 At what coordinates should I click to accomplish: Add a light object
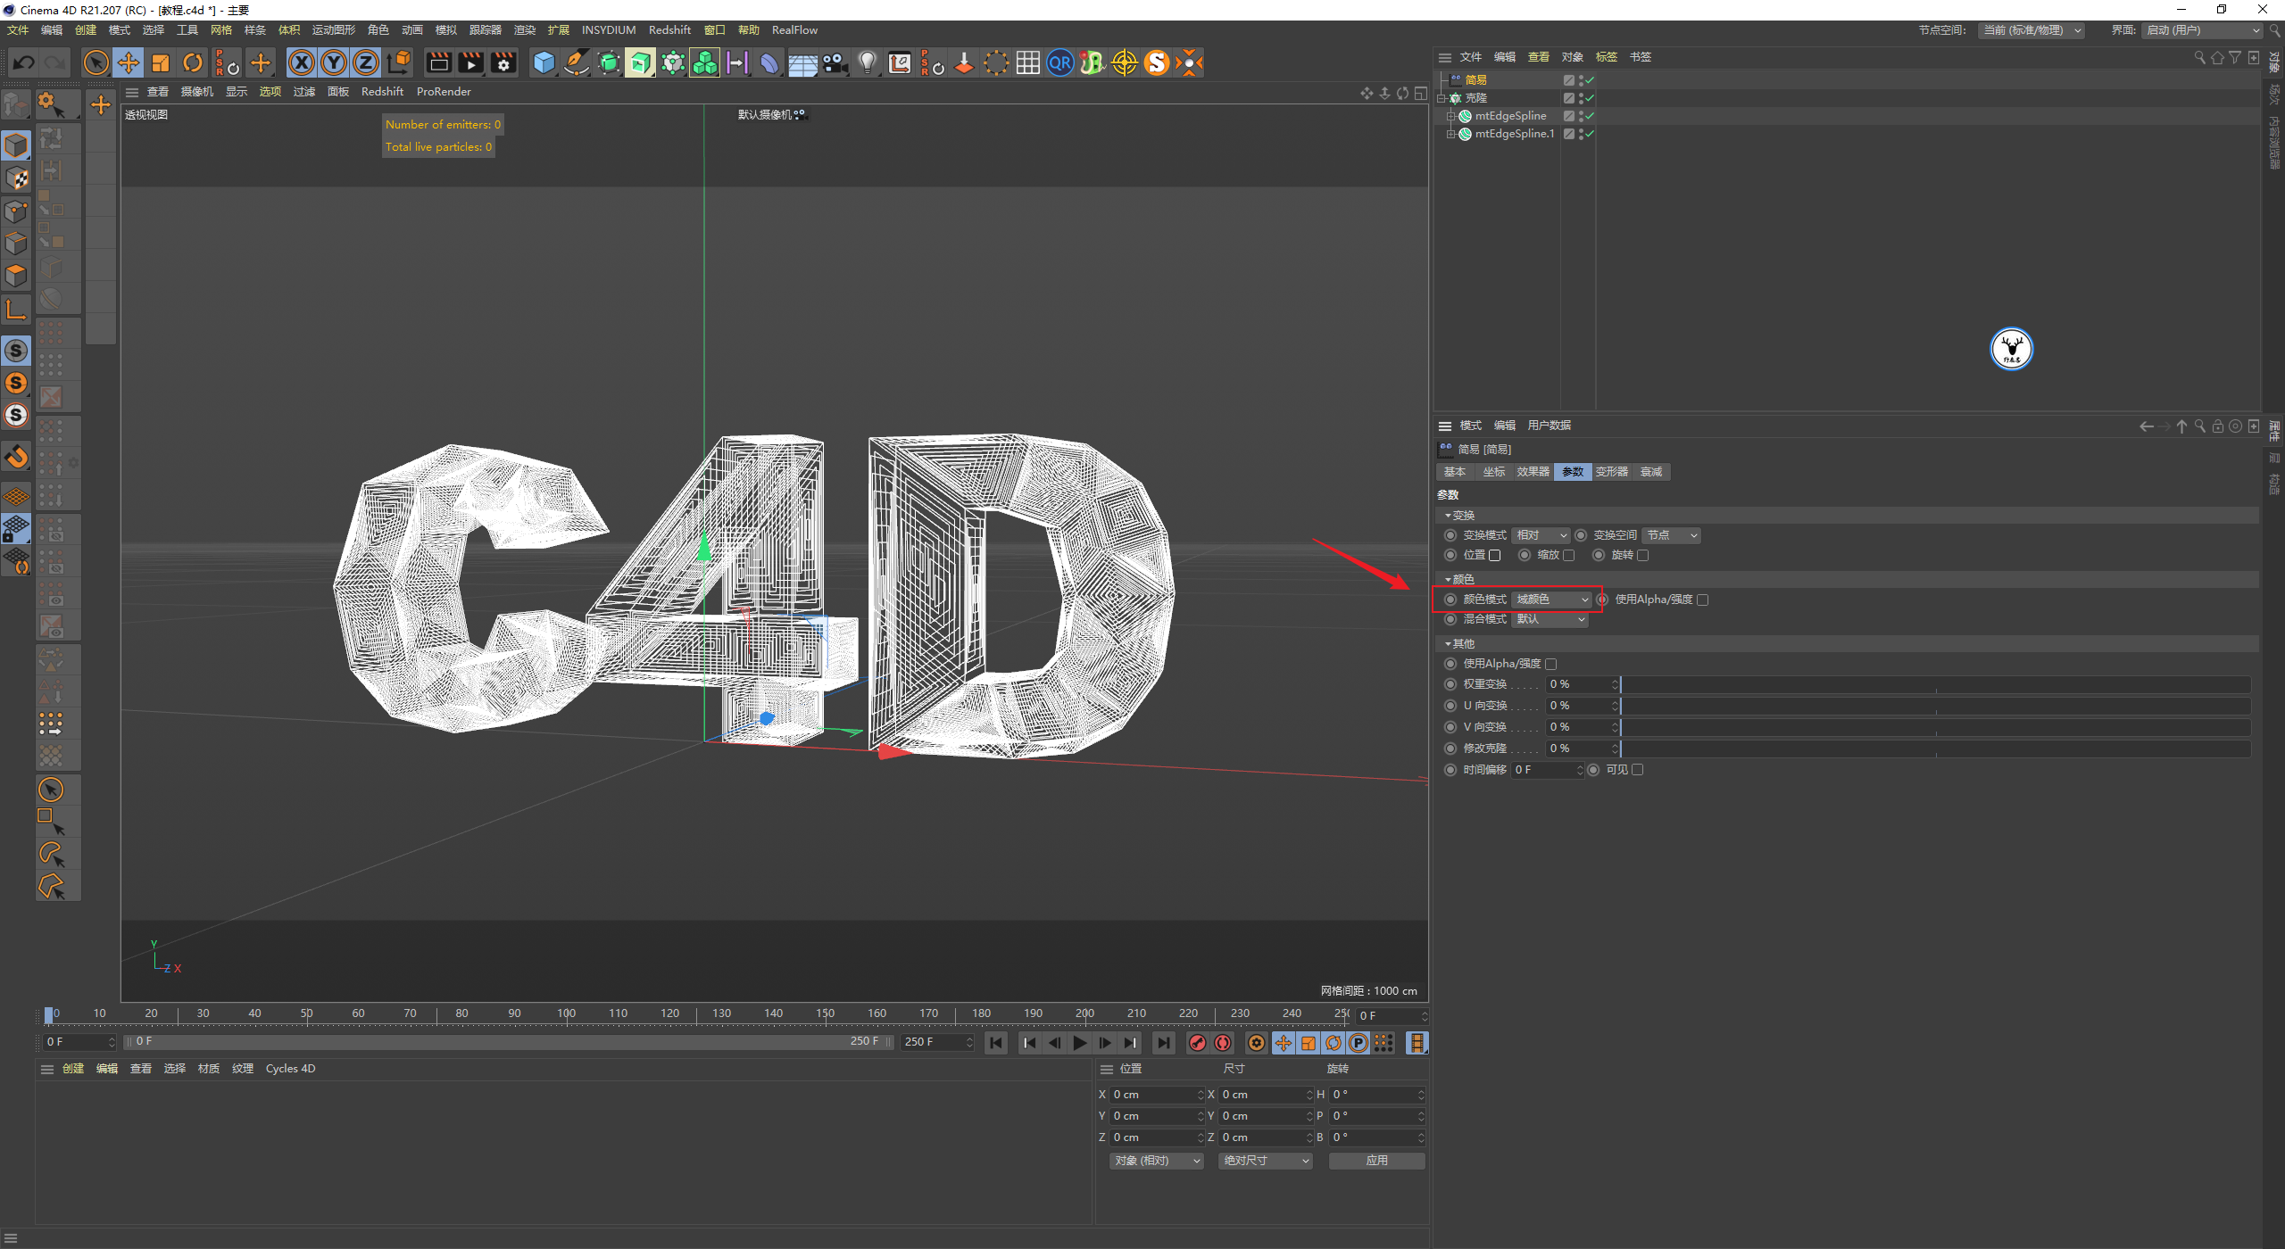click(x=867, y=62)
